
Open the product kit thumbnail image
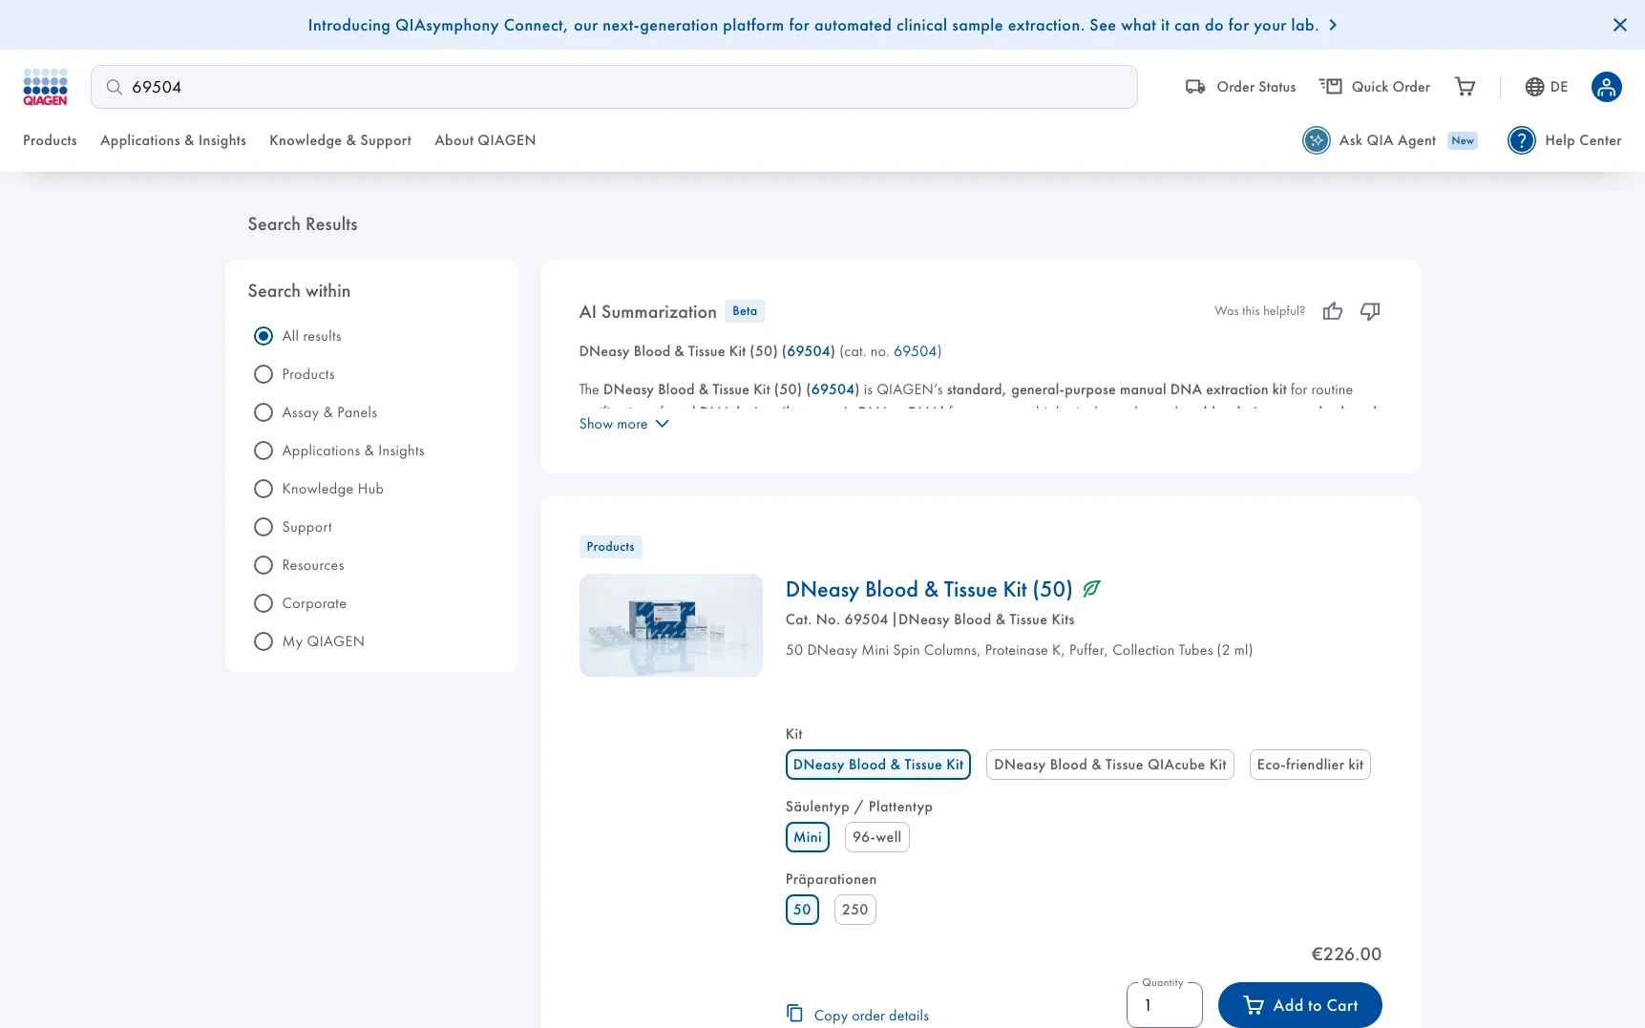(670, 625)
